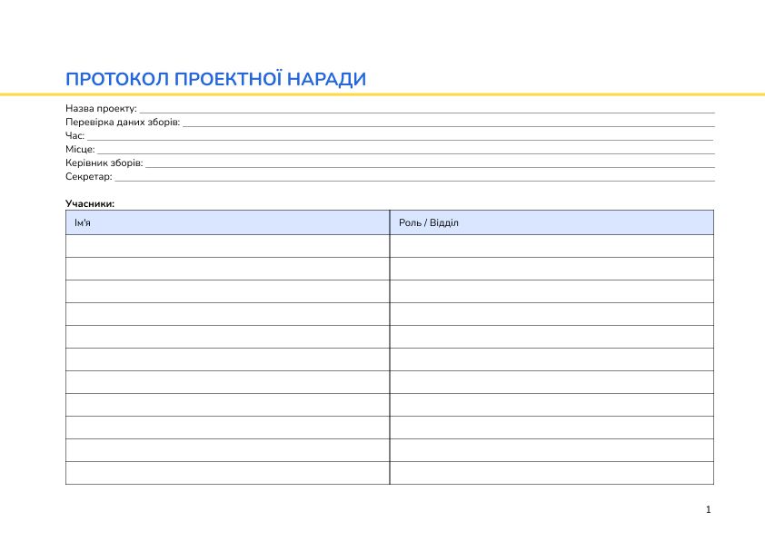Click the page number 1 at bottom right
This screenshot has width=765, height=541.
708,509
